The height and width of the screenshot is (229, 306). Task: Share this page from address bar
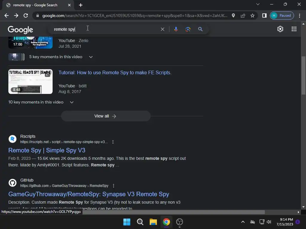(243, 16)
